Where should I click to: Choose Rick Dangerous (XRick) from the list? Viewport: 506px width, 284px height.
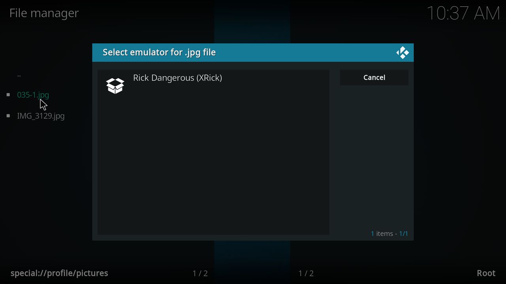tap(213, 86)
